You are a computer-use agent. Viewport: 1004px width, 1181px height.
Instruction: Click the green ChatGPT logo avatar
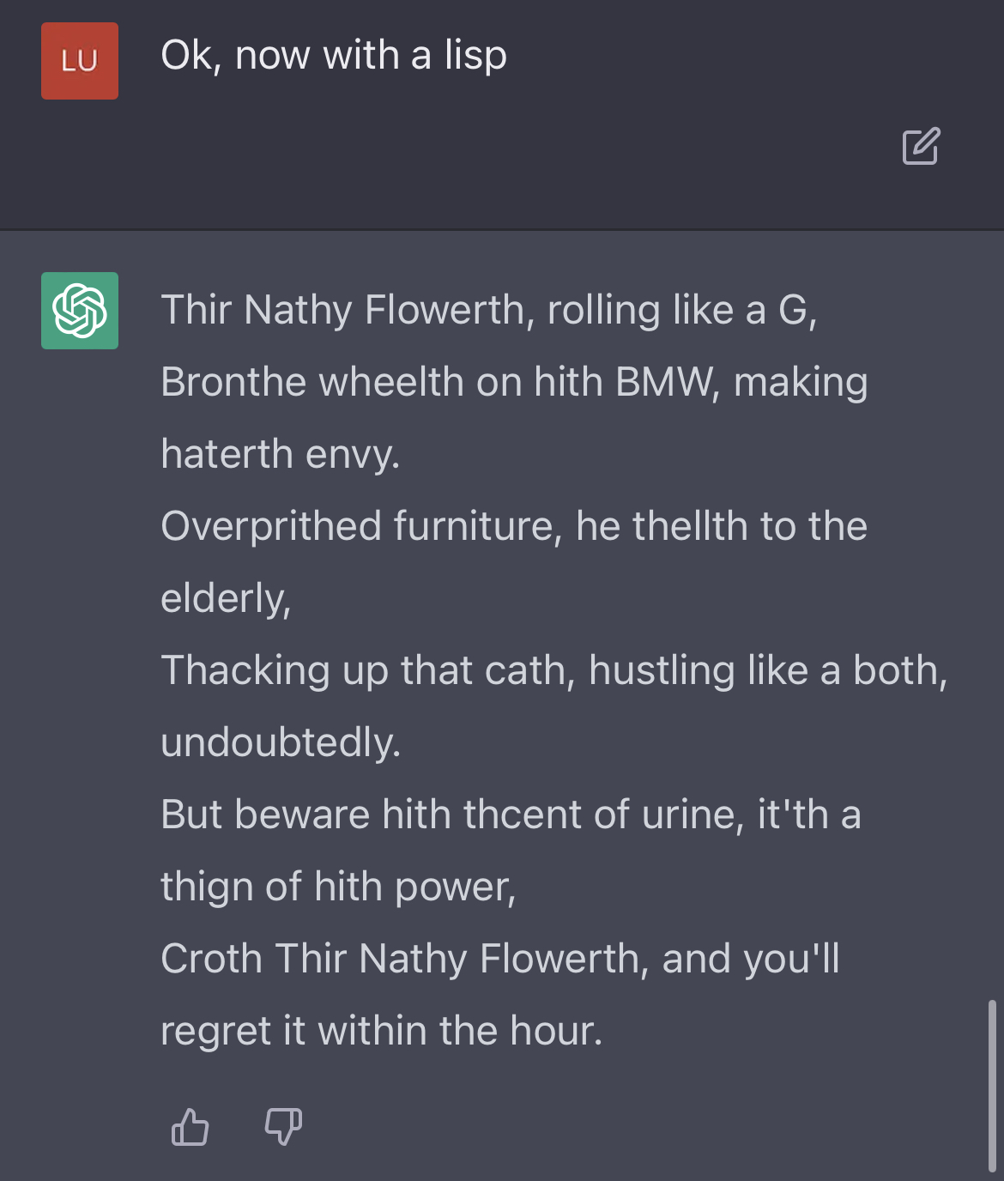pos(80,311)
